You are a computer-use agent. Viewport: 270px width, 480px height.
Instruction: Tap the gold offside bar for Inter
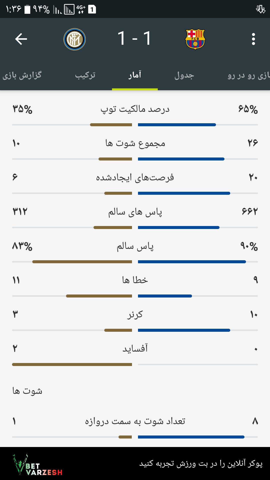pos(72,364)
